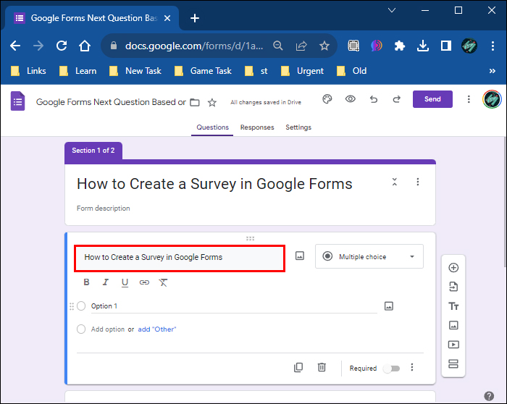Open the customize theme palette
507x404 pixels.
click(327, 99)
